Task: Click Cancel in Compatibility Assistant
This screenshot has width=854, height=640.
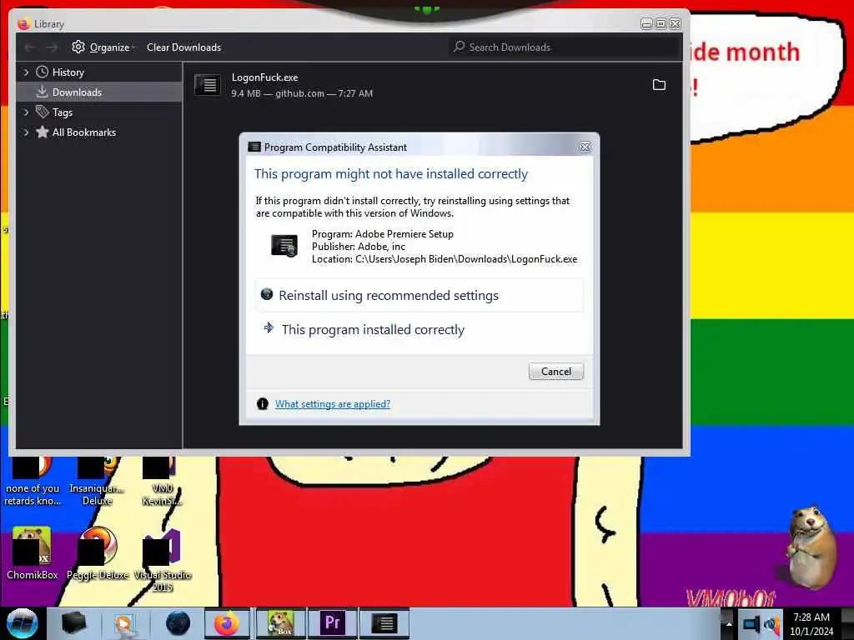Action: tap(555, 371)
